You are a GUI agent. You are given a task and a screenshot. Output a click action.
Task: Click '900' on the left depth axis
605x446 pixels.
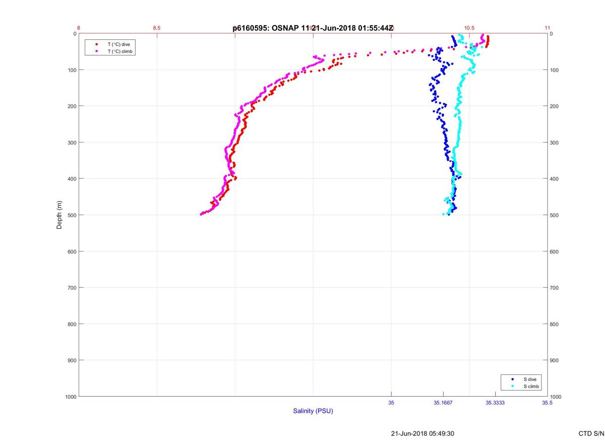coord(72,360)
